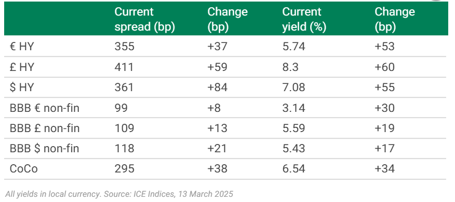Select the CoCo row label
The height and width of the screenshot is (202, 455).
coord(23,168)
